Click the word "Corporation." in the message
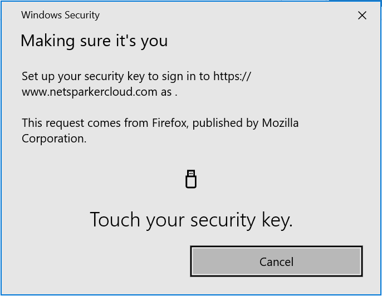Screen dimensions: 382x296 pos(54,139)
